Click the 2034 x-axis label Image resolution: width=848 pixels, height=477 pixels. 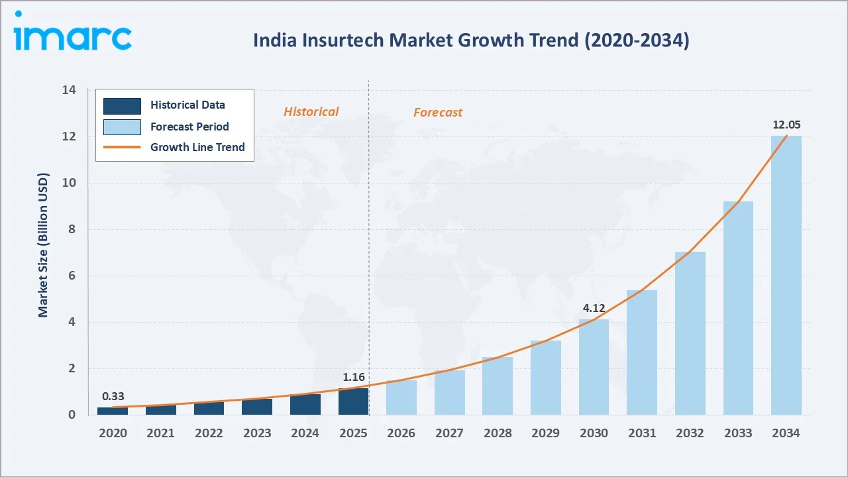(x=786, y=433)
